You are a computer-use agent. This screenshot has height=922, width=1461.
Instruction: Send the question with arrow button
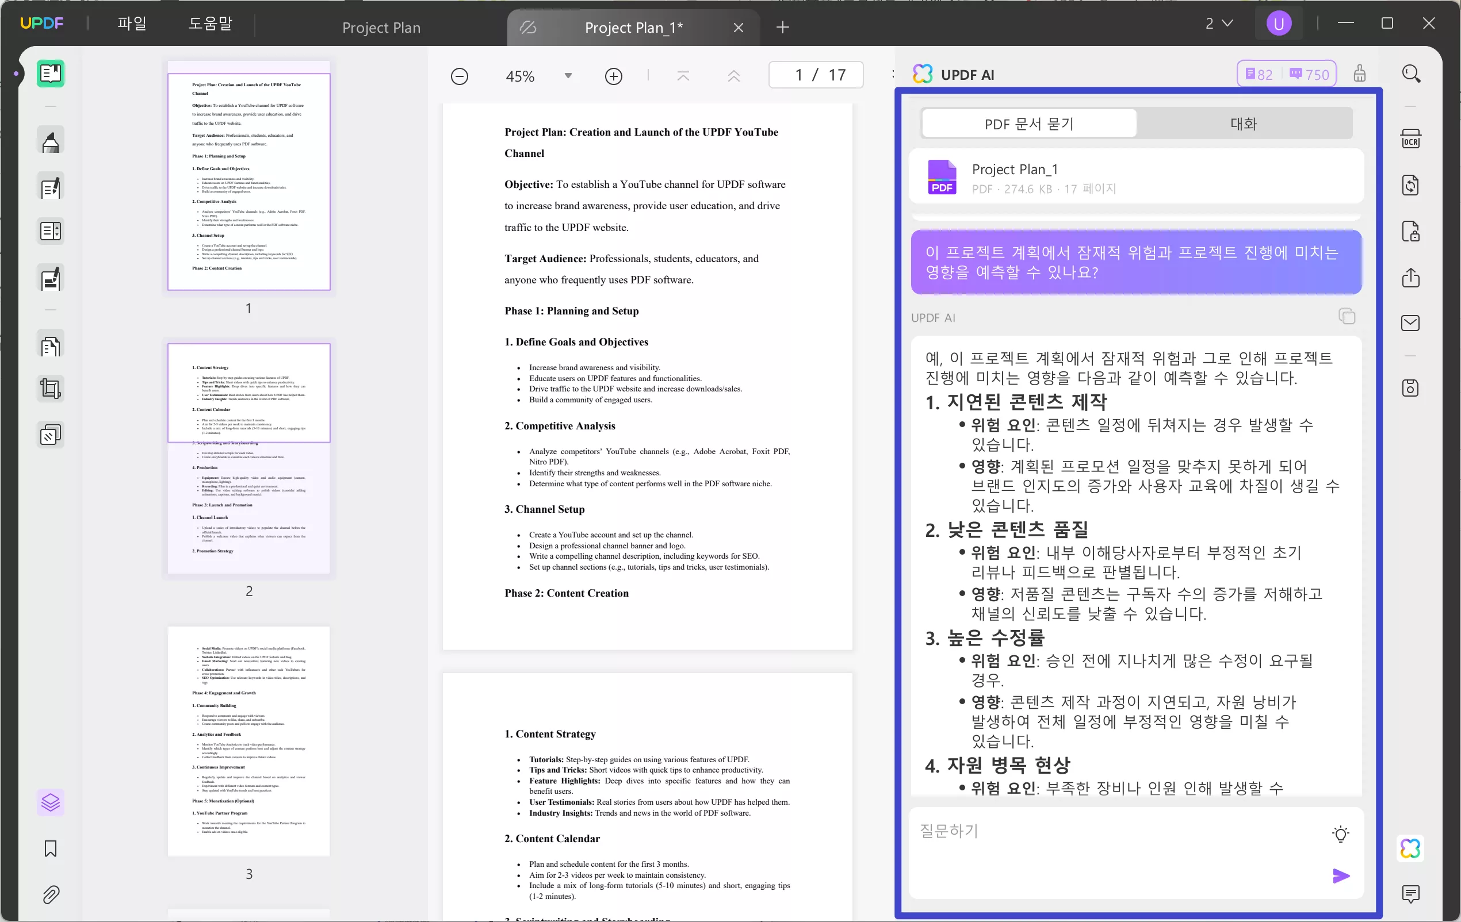tap(1341, 876)
